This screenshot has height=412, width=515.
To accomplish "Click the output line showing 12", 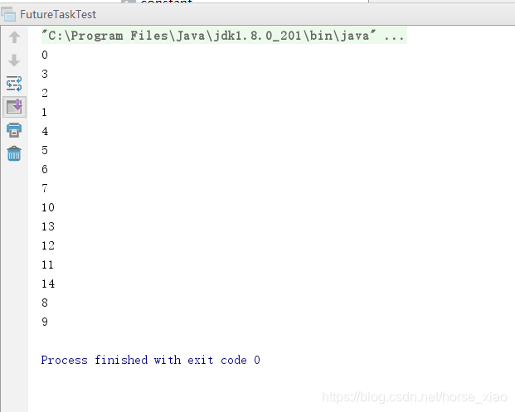I will [48, 245].
